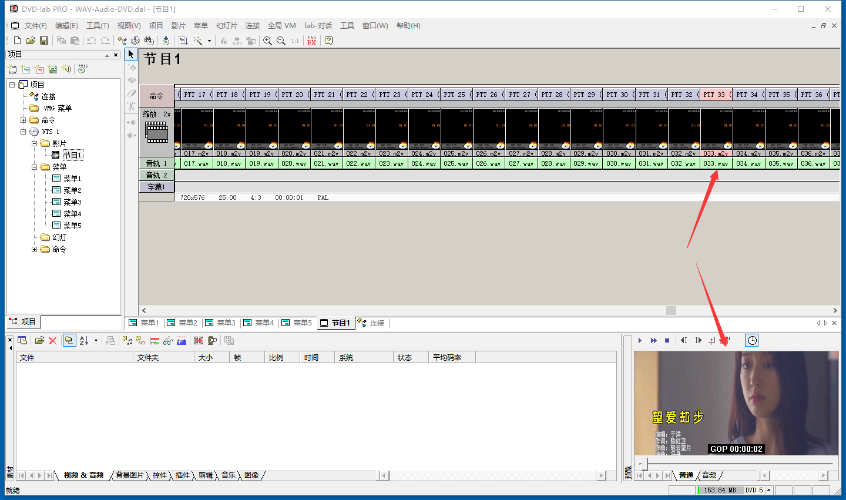Viewport: 846px width, 500px height.
Task: Click the 音轨 2 track header
Action: coord(157,175)
